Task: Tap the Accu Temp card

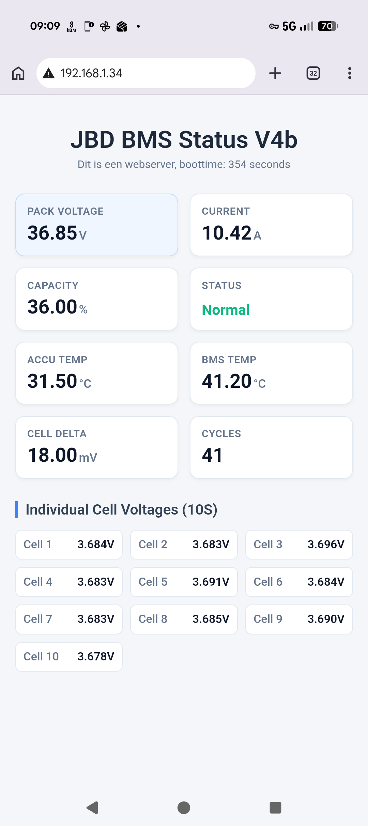Action: 97,373
